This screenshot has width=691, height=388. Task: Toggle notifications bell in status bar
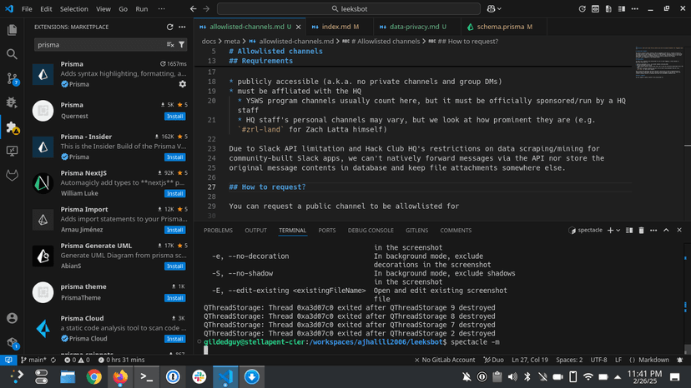(681, 360)
